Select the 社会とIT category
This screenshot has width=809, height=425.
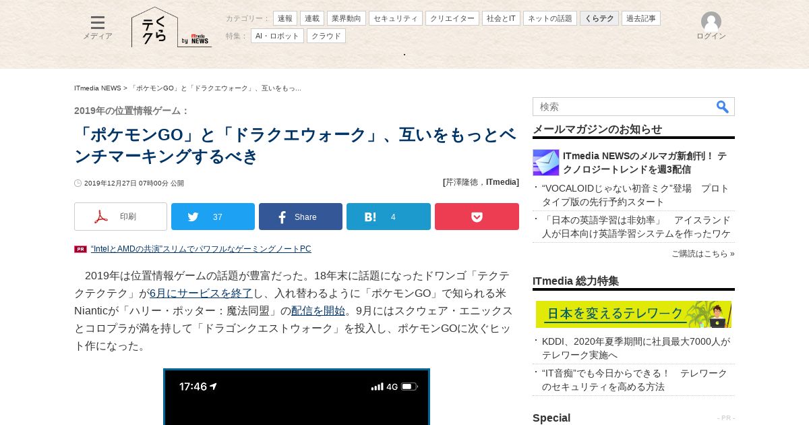[x=501, y=18]
